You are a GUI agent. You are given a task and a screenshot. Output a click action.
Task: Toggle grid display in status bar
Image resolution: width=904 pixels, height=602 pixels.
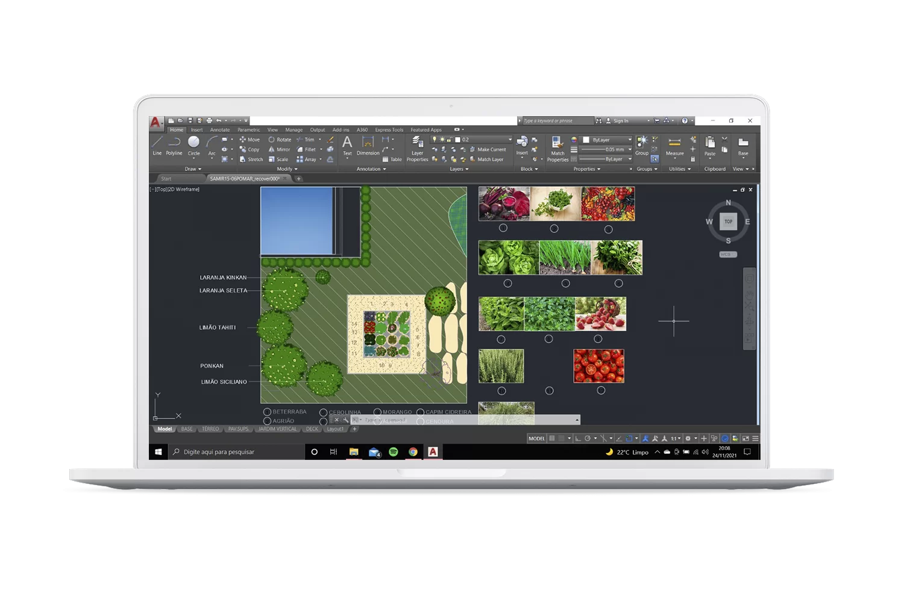click(551, 438)
